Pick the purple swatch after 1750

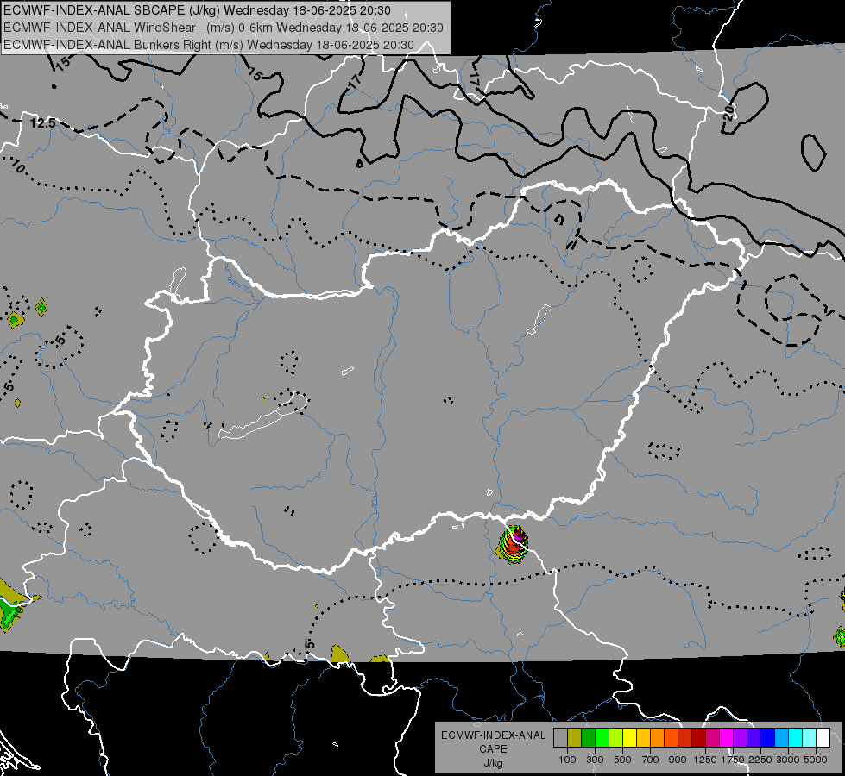click(740, 738)
